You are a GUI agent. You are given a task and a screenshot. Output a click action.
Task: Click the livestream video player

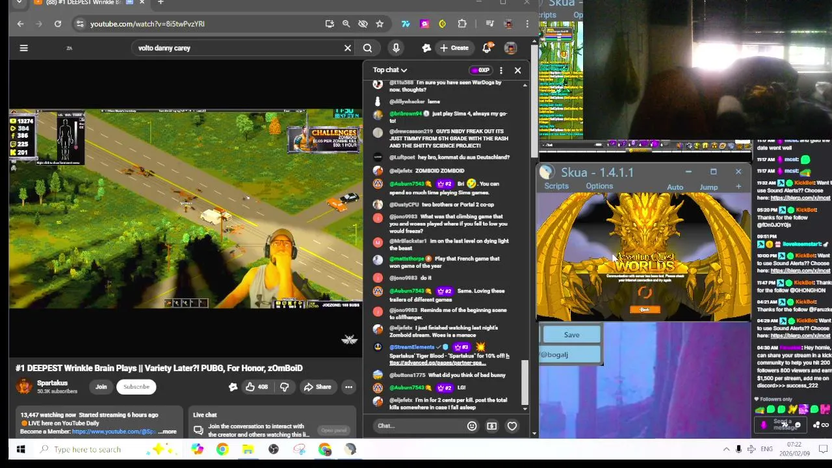tap(185, 209)
